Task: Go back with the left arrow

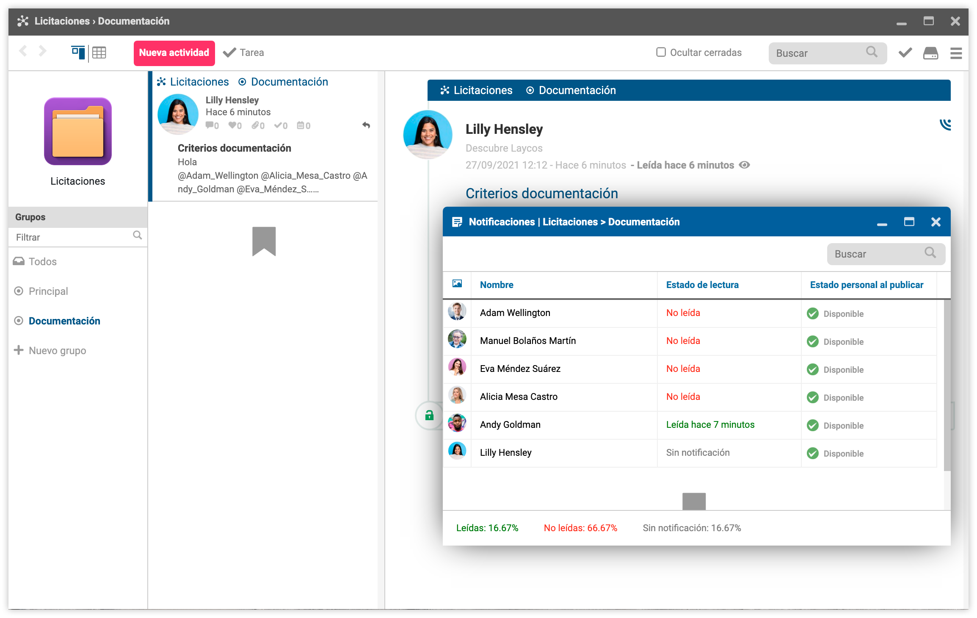Action: click(23, 52)
